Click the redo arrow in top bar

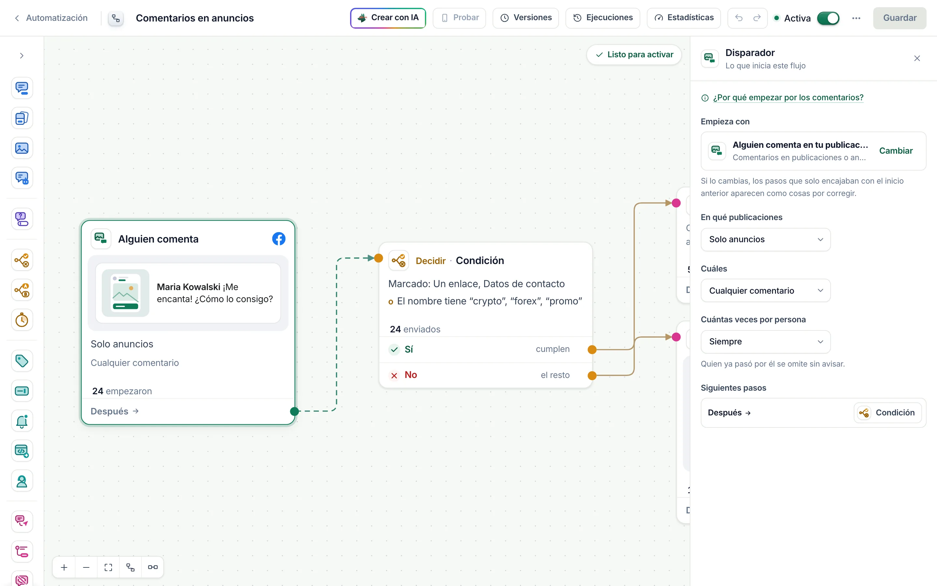click(757, 18)
